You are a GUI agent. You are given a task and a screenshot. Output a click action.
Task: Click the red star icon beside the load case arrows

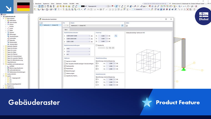[x=112, y=6]
